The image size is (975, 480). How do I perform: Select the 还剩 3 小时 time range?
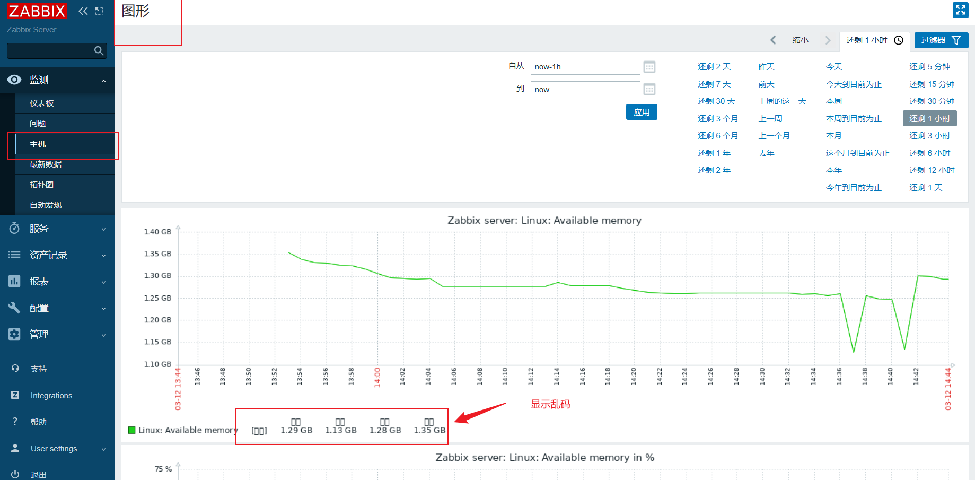[929, 136]
